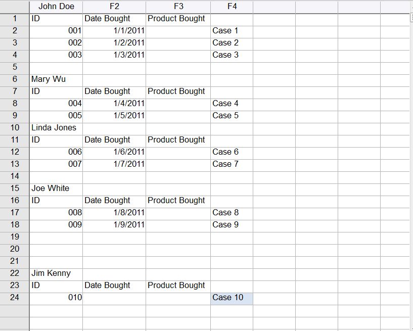Select row header 1

[15, 19]
